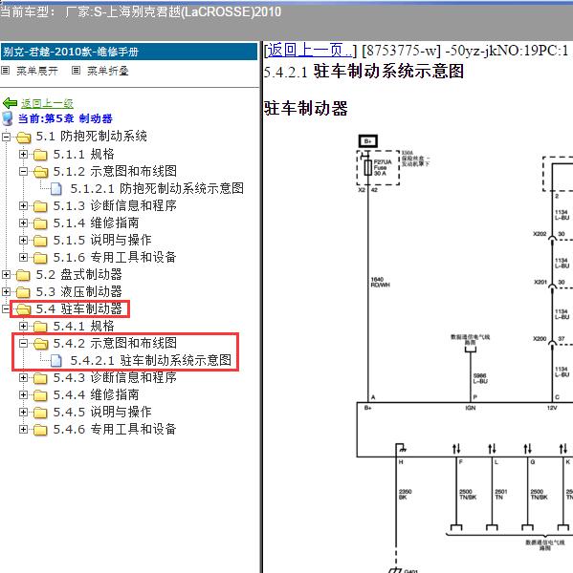Viewport: 573px width, 573px height.
Task: Click folder icon of 5.4.3 诊断信息和程序
Action: pos(40,378)
